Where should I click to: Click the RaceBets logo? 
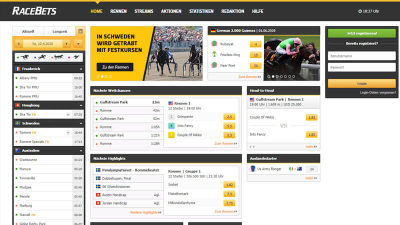pyautogui.click(x=34, y=11)
